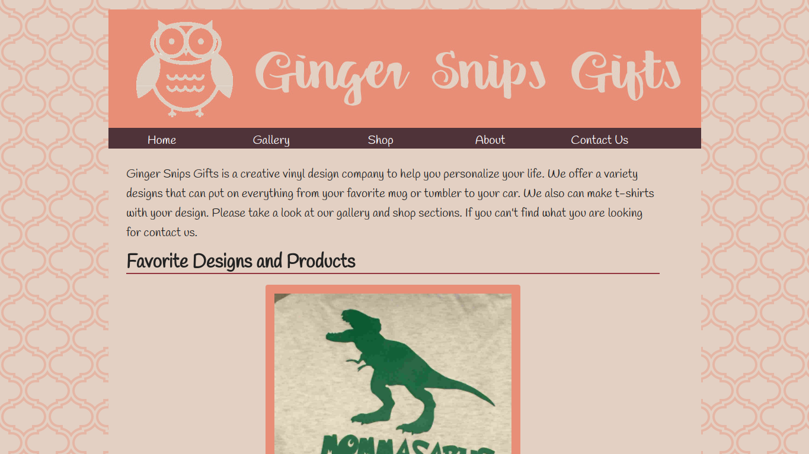Click the dark red underline below the heading

tap(393, 273)
